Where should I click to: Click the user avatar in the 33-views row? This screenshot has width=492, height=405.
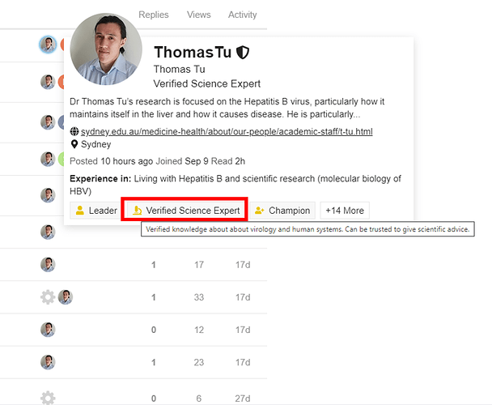coord(66,297)
